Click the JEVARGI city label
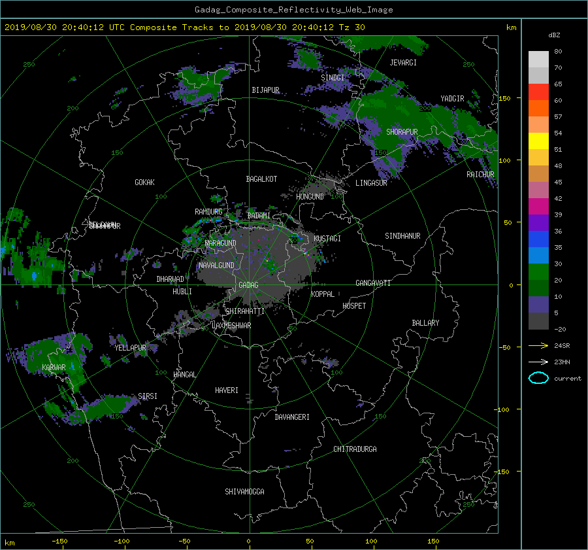 click(x=403, y=63)
